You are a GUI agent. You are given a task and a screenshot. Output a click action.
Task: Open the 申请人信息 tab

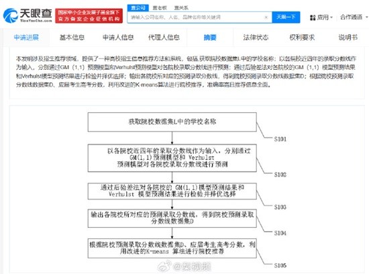click(118, 37)
